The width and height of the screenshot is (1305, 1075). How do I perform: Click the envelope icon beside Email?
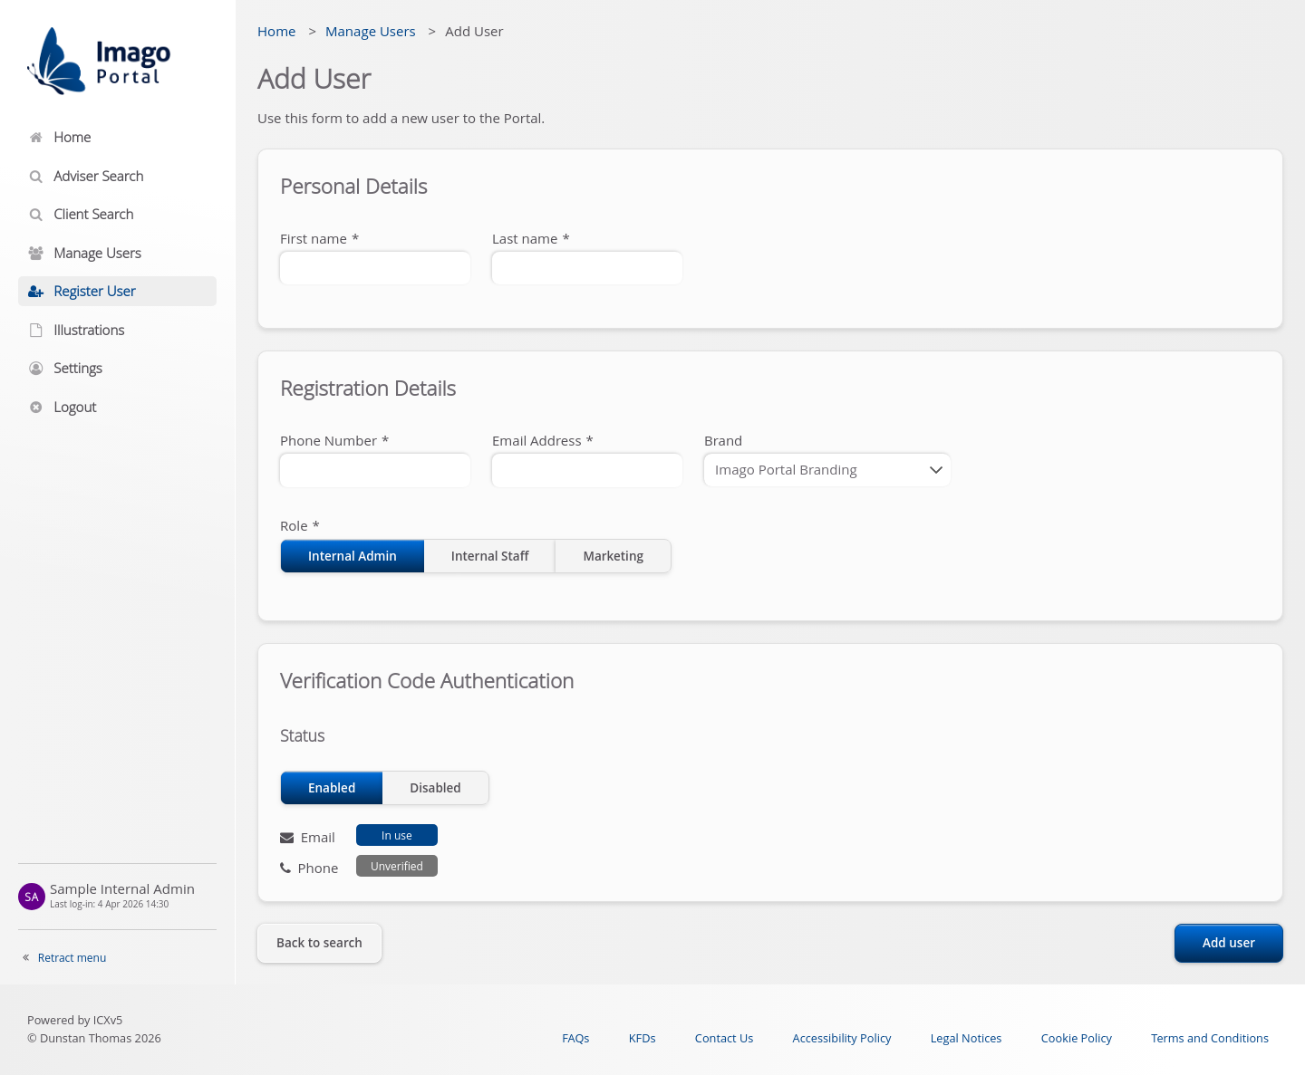[x=287, y=838]
